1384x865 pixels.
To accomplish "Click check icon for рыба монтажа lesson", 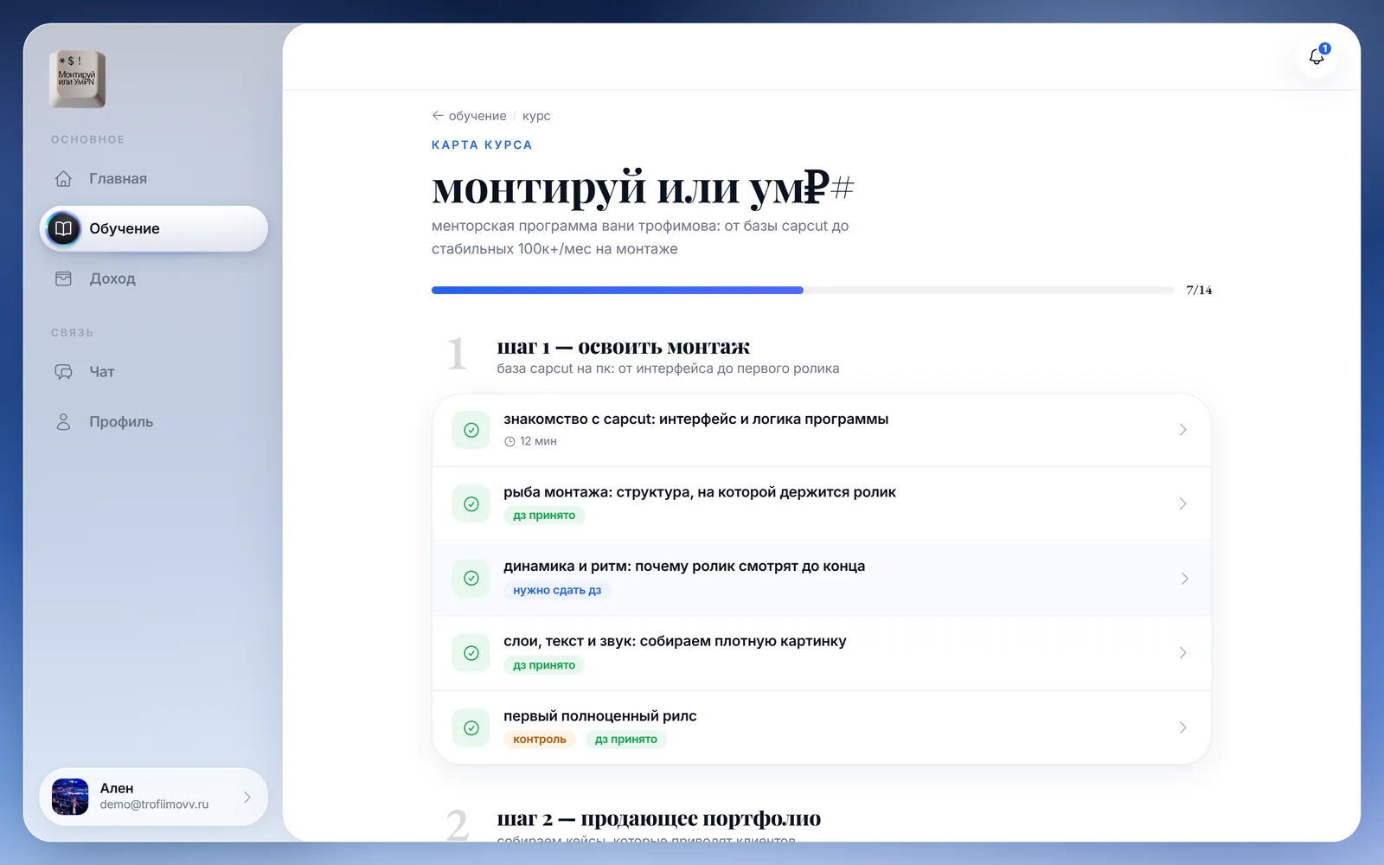I will 471,503.
